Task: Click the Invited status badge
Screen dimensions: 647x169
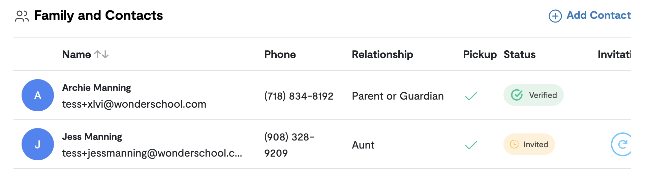Action: point(529,144)
